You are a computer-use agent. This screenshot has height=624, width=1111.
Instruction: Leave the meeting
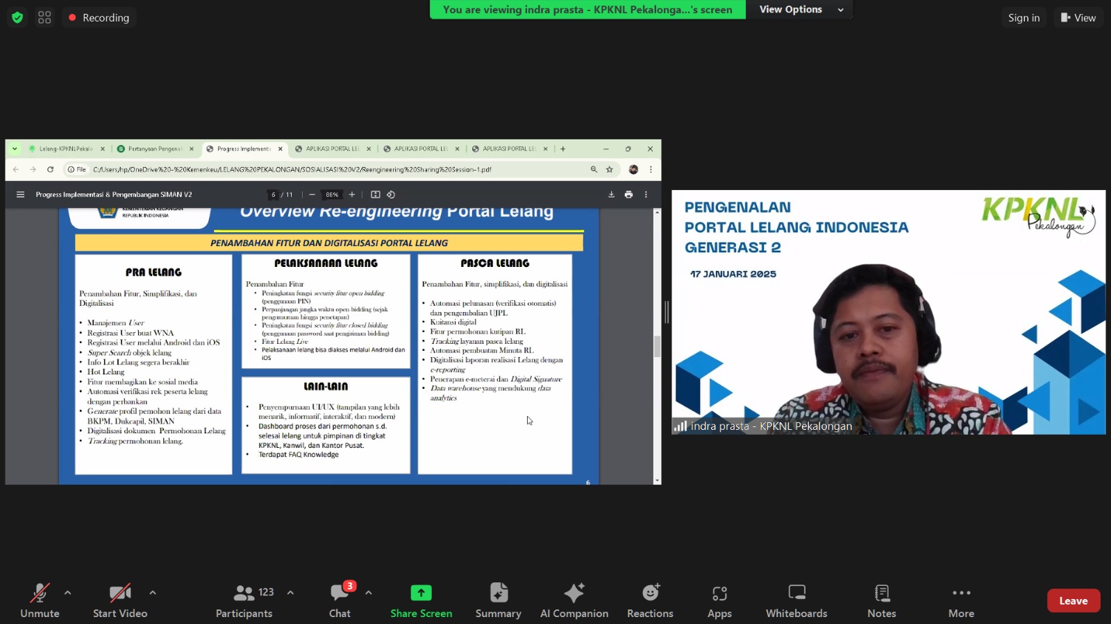point(1073,600)
